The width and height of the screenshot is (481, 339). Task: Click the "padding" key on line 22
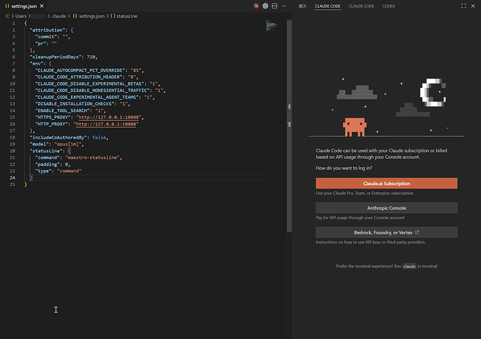(49, 164)
